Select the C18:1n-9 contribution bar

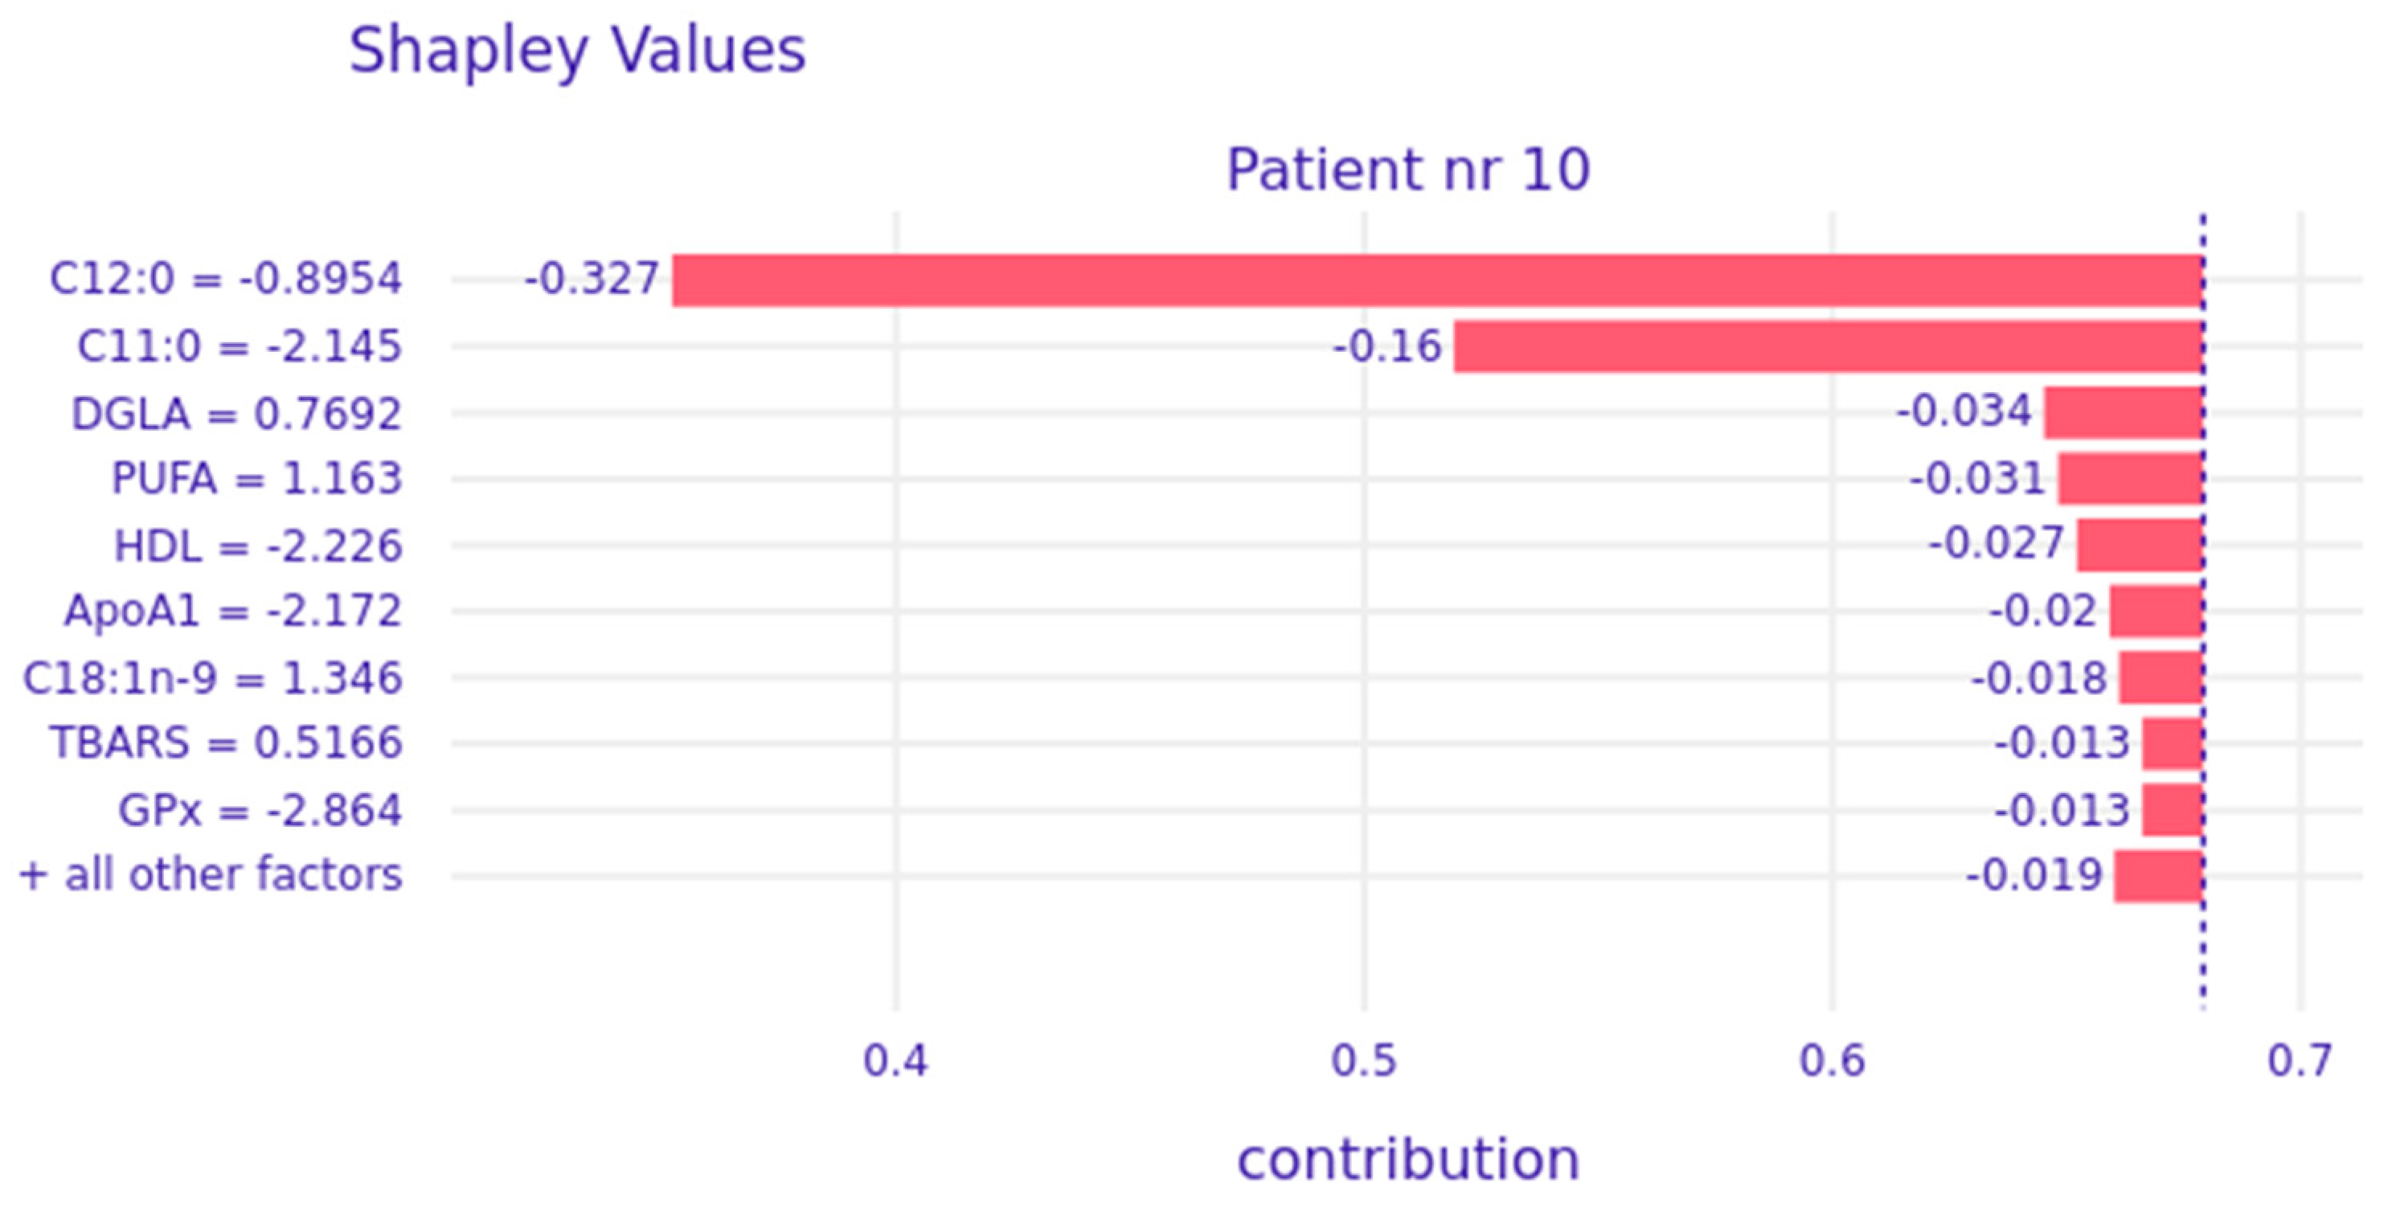(x=2161, y=677)
